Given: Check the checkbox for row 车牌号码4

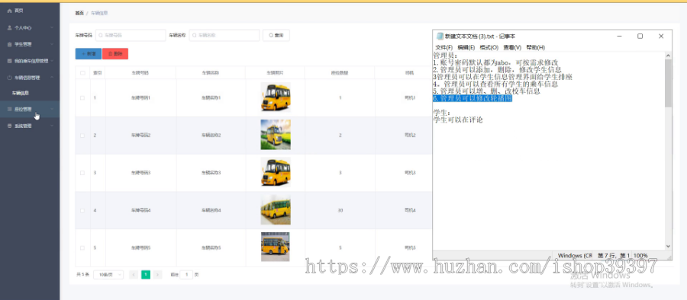Looking at the screenshot, I should click(x=82, y=210).
